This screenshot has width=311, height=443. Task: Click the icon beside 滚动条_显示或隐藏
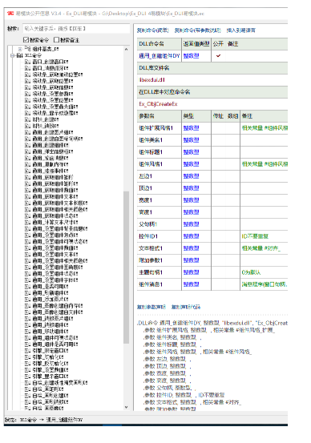(x=27, y=113)
